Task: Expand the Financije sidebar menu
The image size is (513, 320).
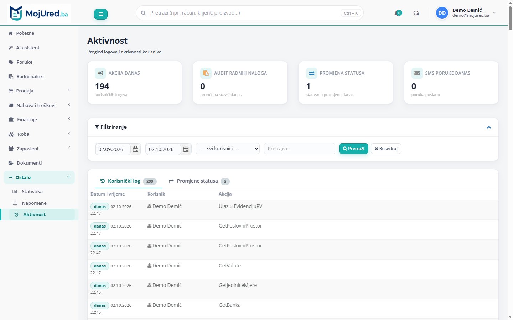Action: click(x=39, y=119)
